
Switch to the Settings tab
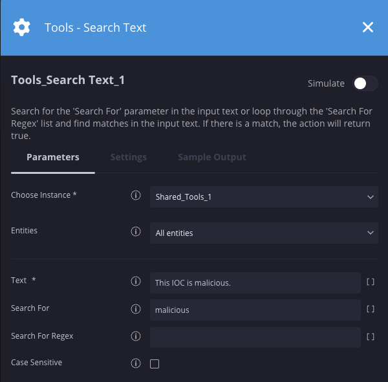click(x=128, y=157)
